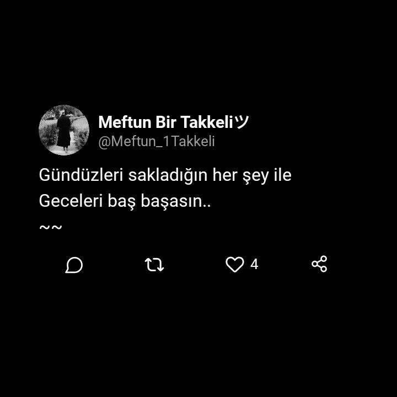397x397 pixels.
Task: Select the word "Gündüzleri" in the tweet
Action: [x=81, y=175]
